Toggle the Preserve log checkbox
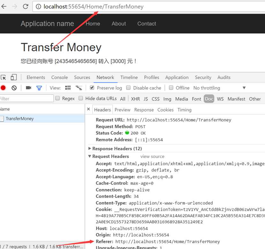This screenshot has height=249, width=265. (92, 87)
